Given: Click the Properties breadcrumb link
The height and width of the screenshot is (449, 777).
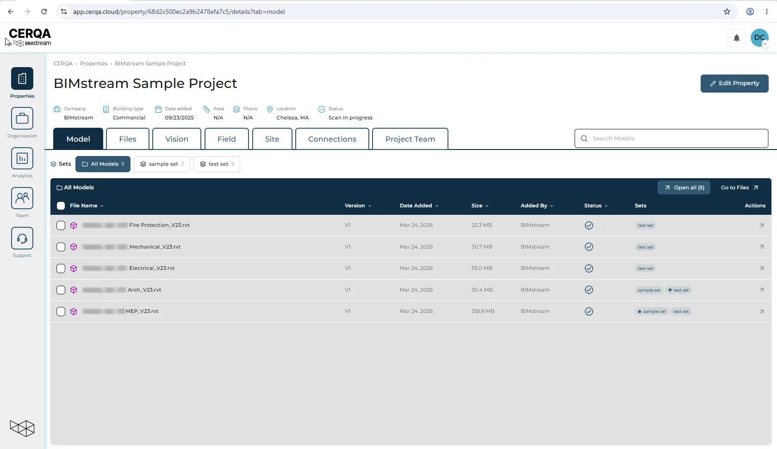Looking at the screenshot, I should [93, 63].
